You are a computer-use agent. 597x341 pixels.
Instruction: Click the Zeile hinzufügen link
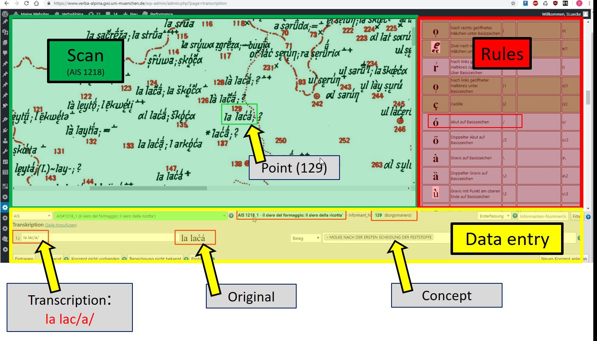tap(61, 225)
